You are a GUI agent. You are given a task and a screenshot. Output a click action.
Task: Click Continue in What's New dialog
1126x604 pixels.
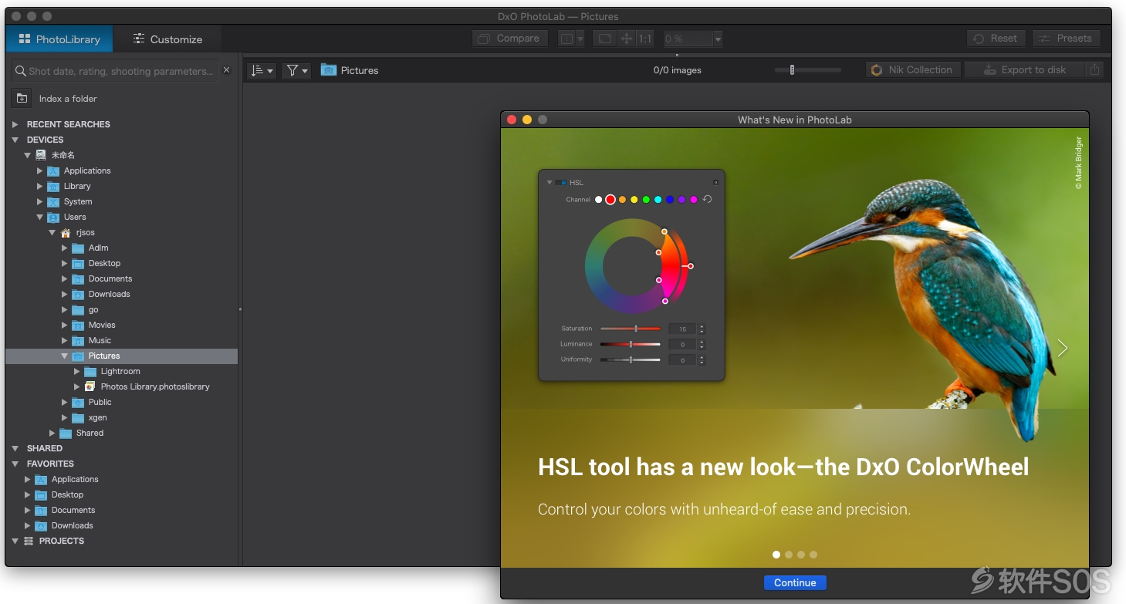pos(795,582)
